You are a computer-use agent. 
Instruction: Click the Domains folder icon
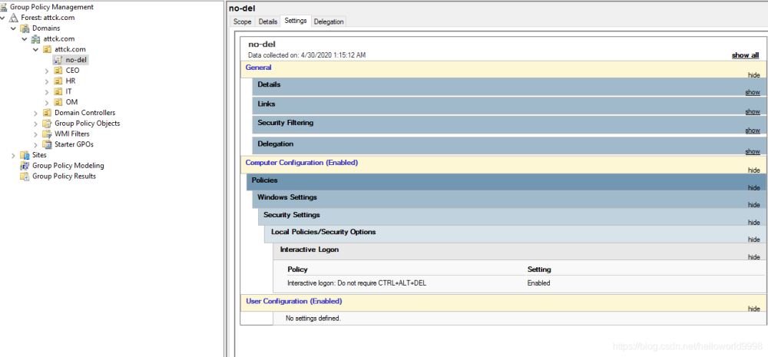click(25, 28)
